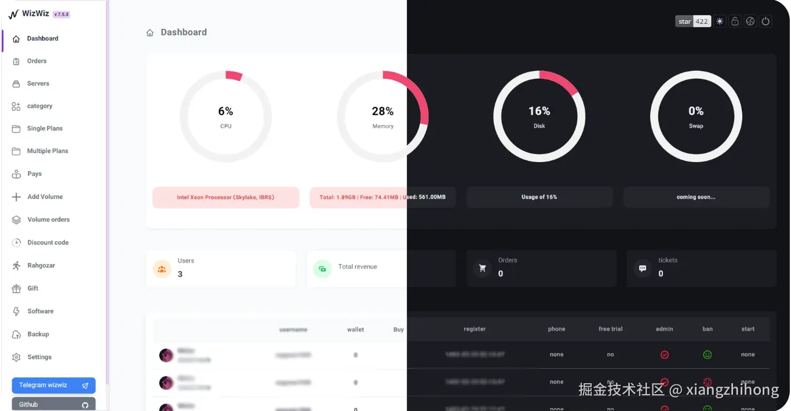Click the register column header
The height and width of the screenshot is (411, 791).
(475, 329)
